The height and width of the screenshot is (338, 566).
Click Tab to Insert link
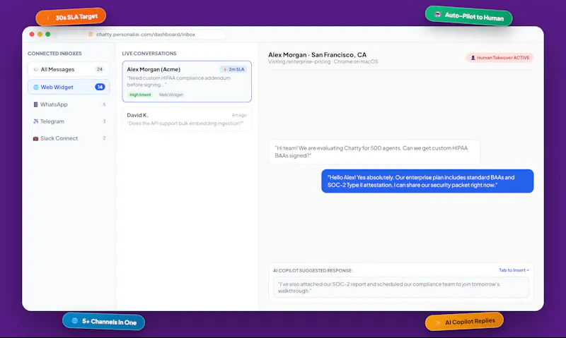(514, 270)
